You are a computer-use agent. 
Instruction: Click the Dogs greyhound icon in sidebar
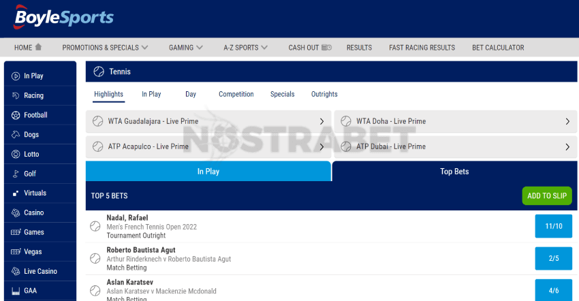pos(16,134)
